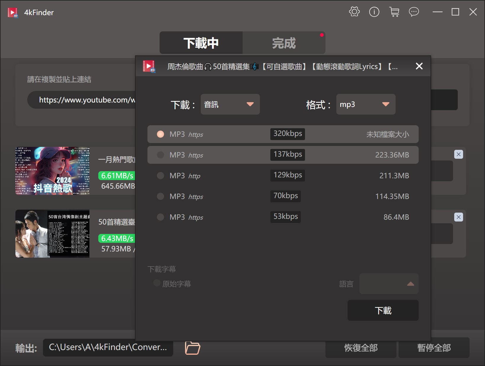Select the MP3 70kbps option
Image resolution: width=485 pixels, height=366 pixels.
(x=283, y=196)
